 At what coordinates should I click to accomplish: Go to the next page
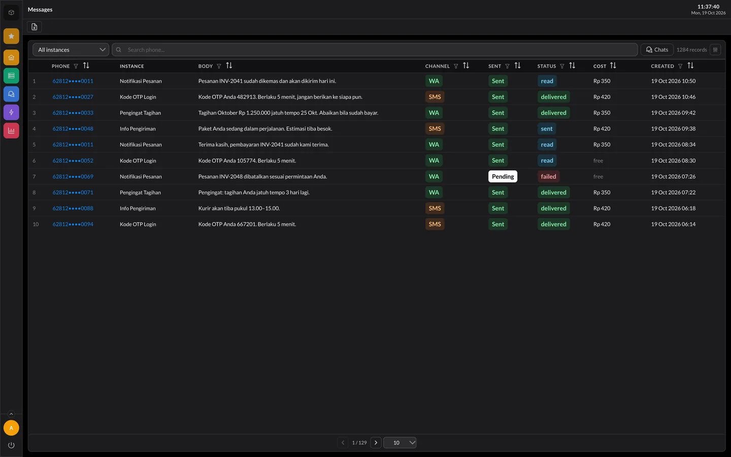[x=376, y=443]
